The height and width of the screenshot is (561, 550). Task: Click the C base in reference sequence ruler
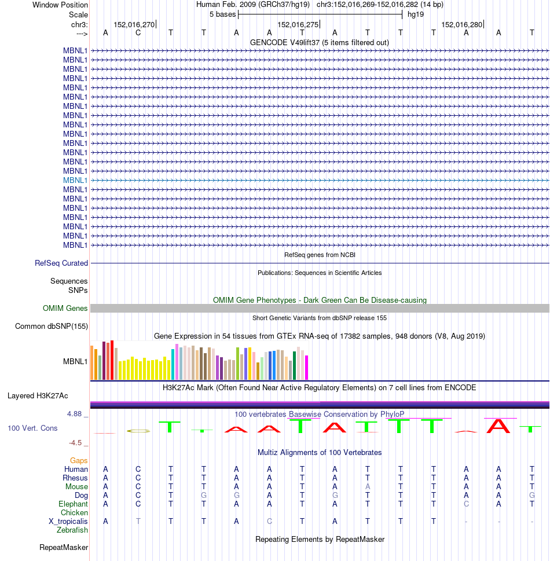click(x=138, y=33)
